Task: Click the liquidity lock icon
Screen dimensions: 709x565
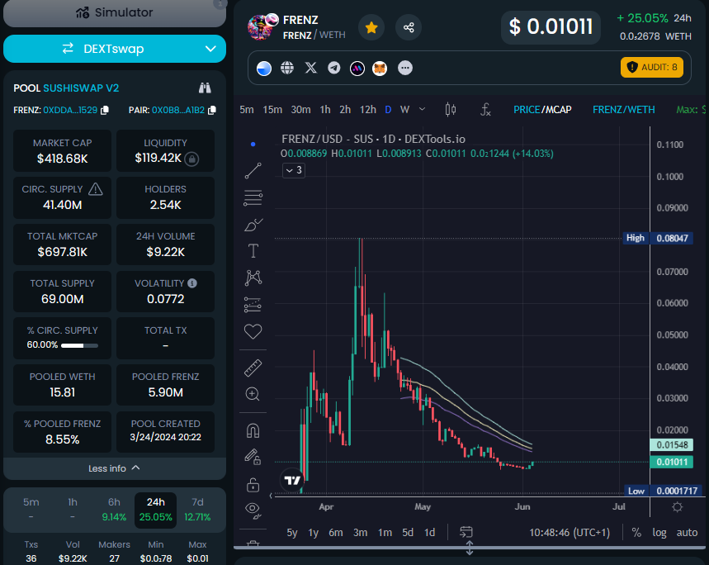Action: (x=191, y=159)
